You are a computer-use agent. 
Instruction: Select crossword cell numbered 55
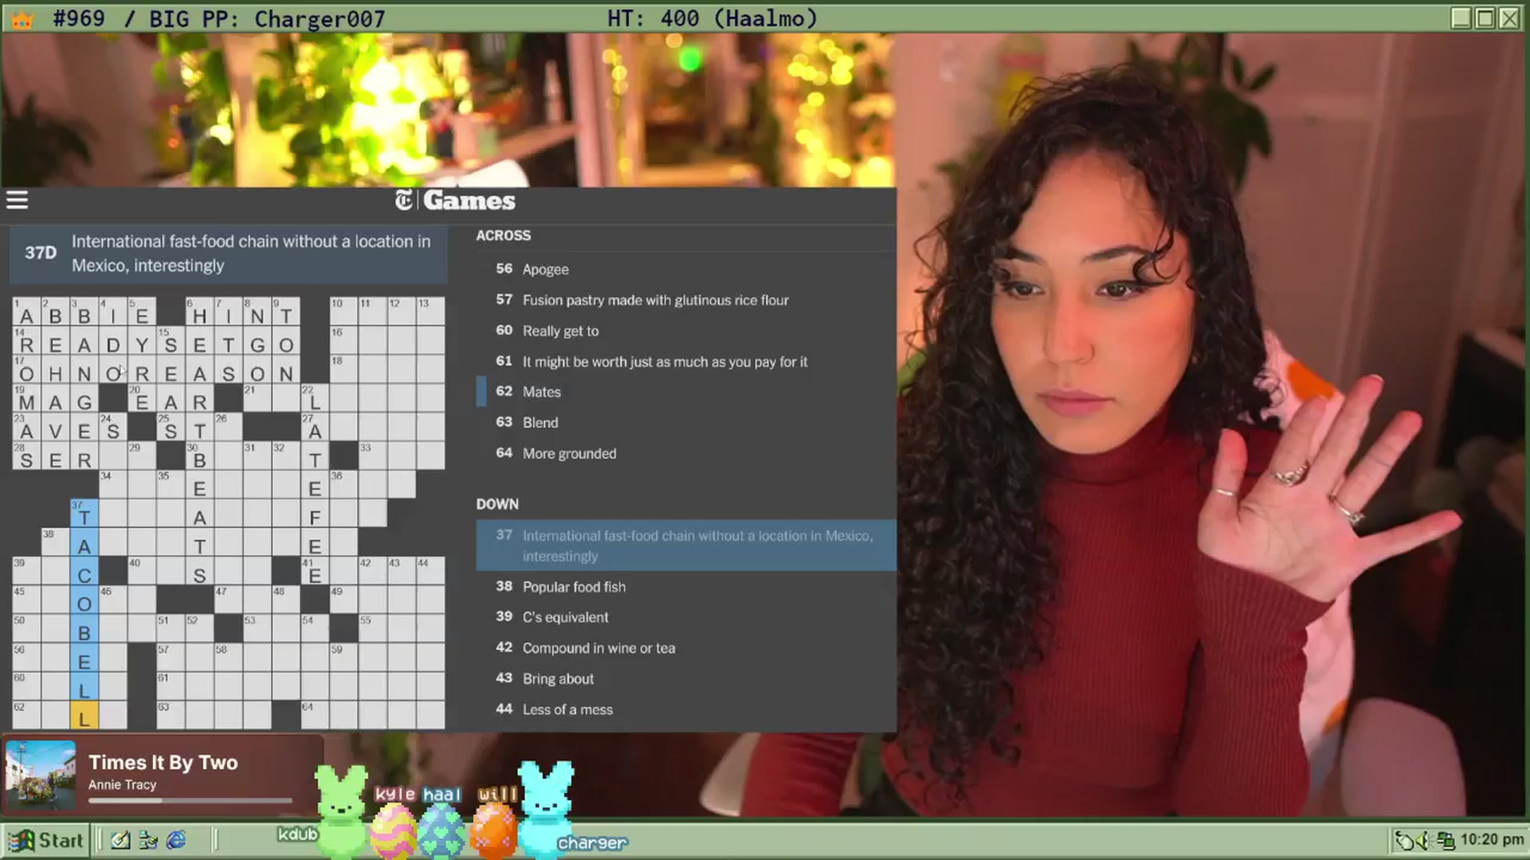click(x=372, y=628)
